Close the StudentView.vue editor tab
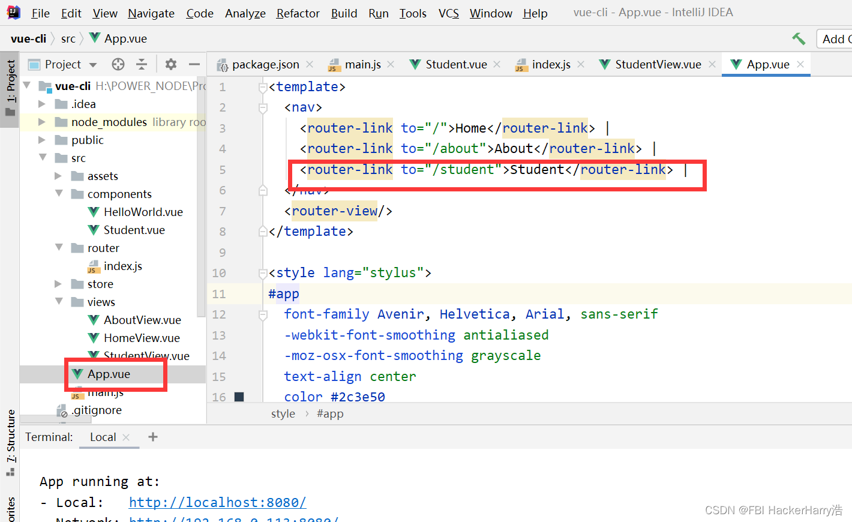 (712, 64)
